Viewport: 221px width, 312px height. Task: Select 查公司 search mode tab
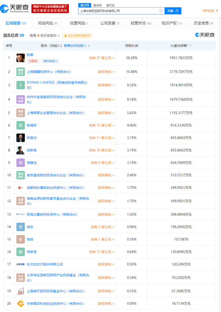[85, 6]
